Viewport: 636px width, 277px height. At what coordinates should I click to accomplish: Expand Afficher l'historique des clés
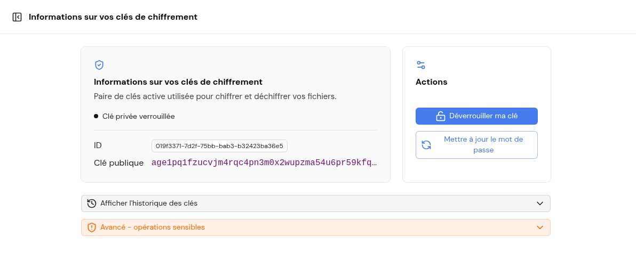(x=315, y=203)
